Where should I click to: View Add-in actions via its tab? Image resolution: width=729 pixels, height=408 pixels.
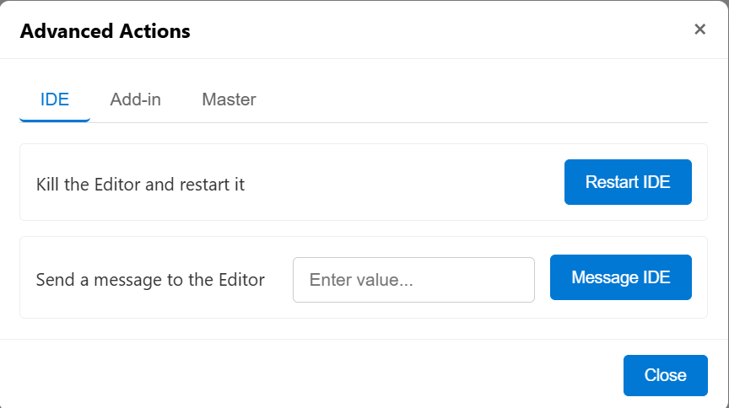135,99
